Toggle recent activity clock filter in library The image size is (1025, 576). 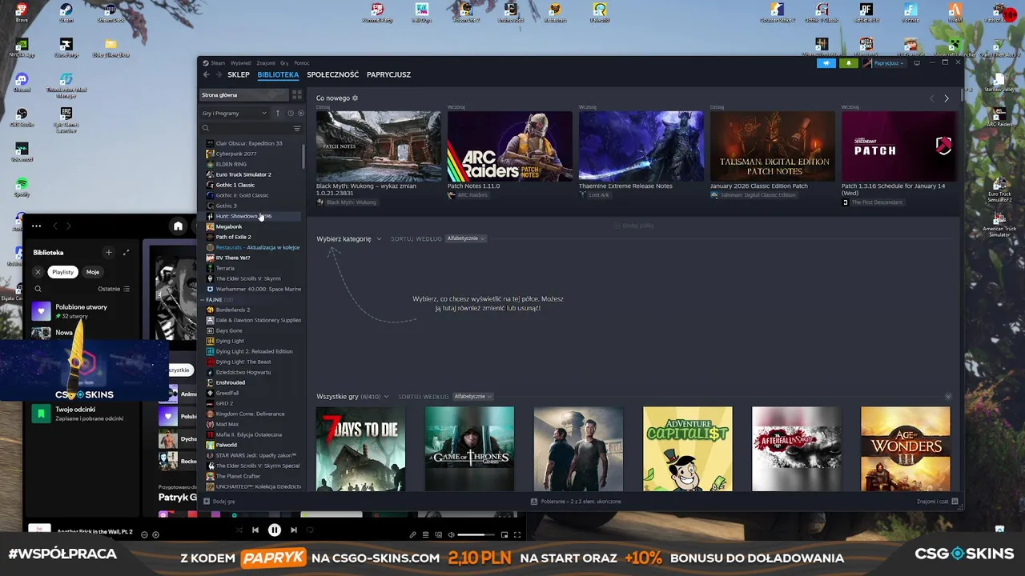(x=291, y=114)
